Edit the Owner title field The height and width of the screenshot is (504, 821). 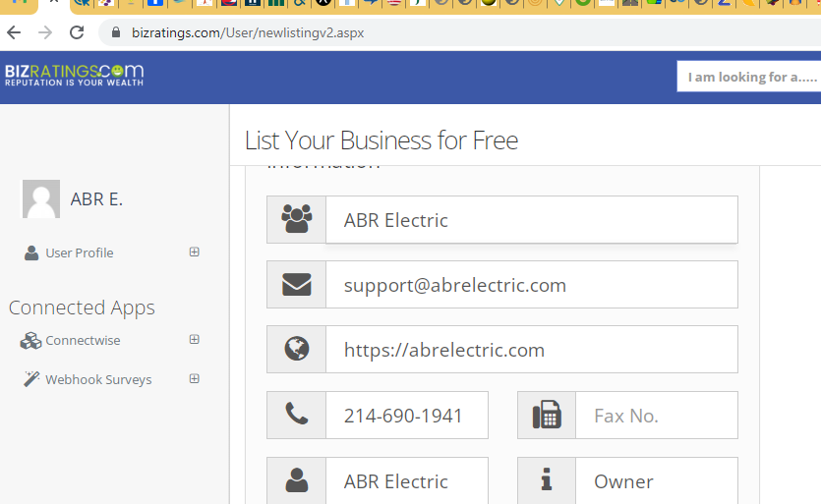(x=657, y=481)
